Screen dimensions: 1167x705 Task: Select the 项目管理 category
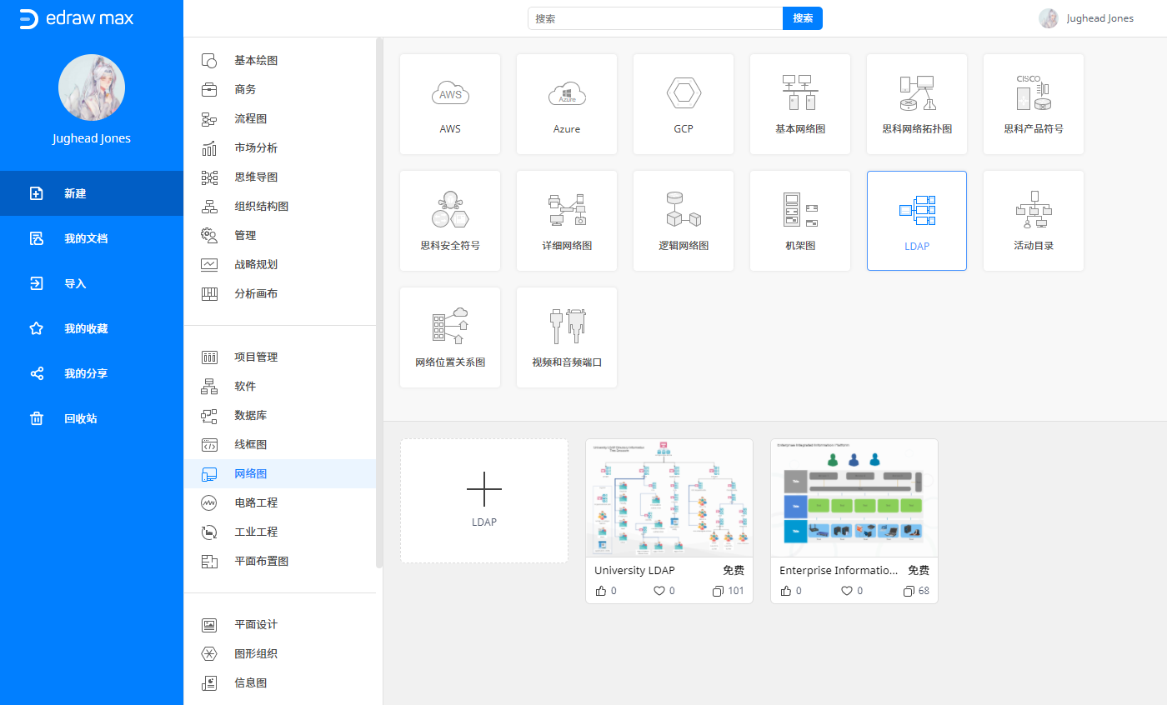(279, 357)
